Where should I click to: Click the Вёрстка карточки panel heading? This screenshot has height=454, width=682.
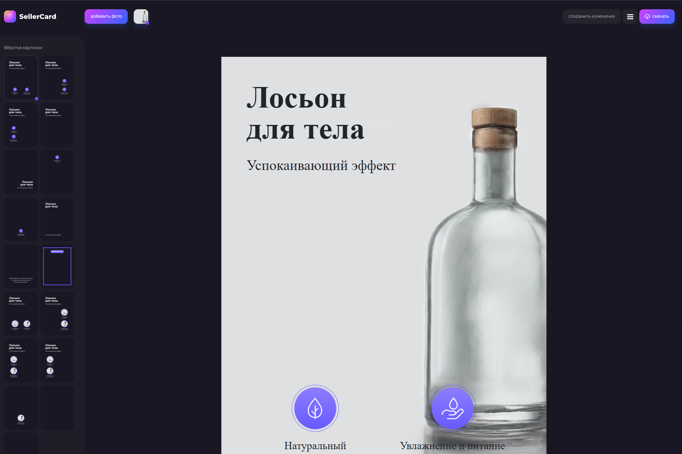coord(23,48)
